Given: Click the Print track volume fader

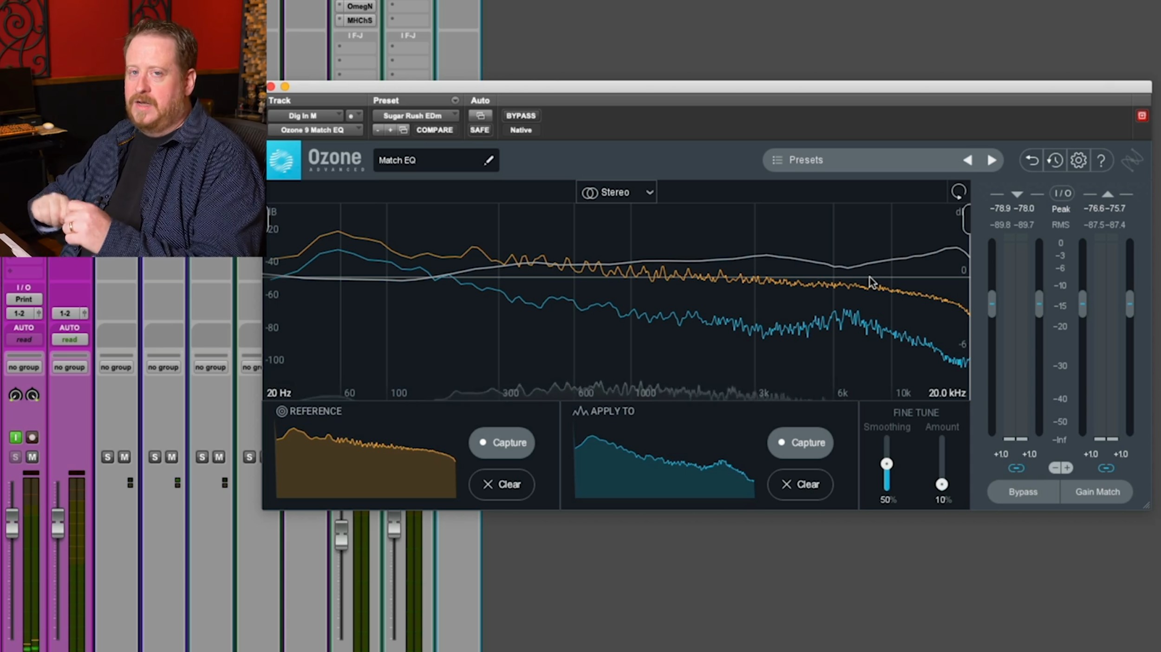Looking at the screenshot, I should (x=12, y=523).
